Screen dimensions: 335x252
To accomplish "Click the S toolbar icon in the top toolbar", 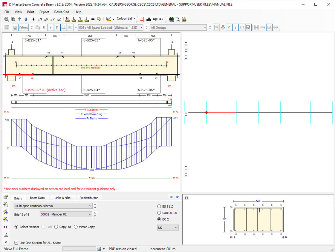I will coord(80,19).
